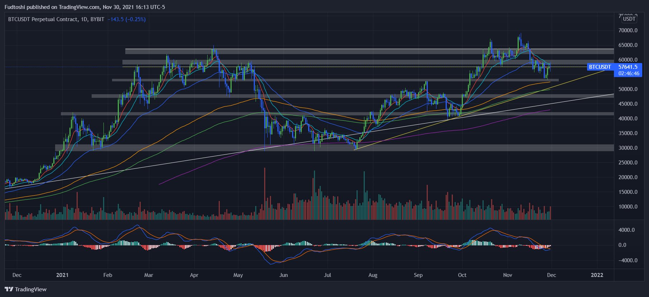Click the Nov label on time axis
649x297 pixels.
pos(508,275)
